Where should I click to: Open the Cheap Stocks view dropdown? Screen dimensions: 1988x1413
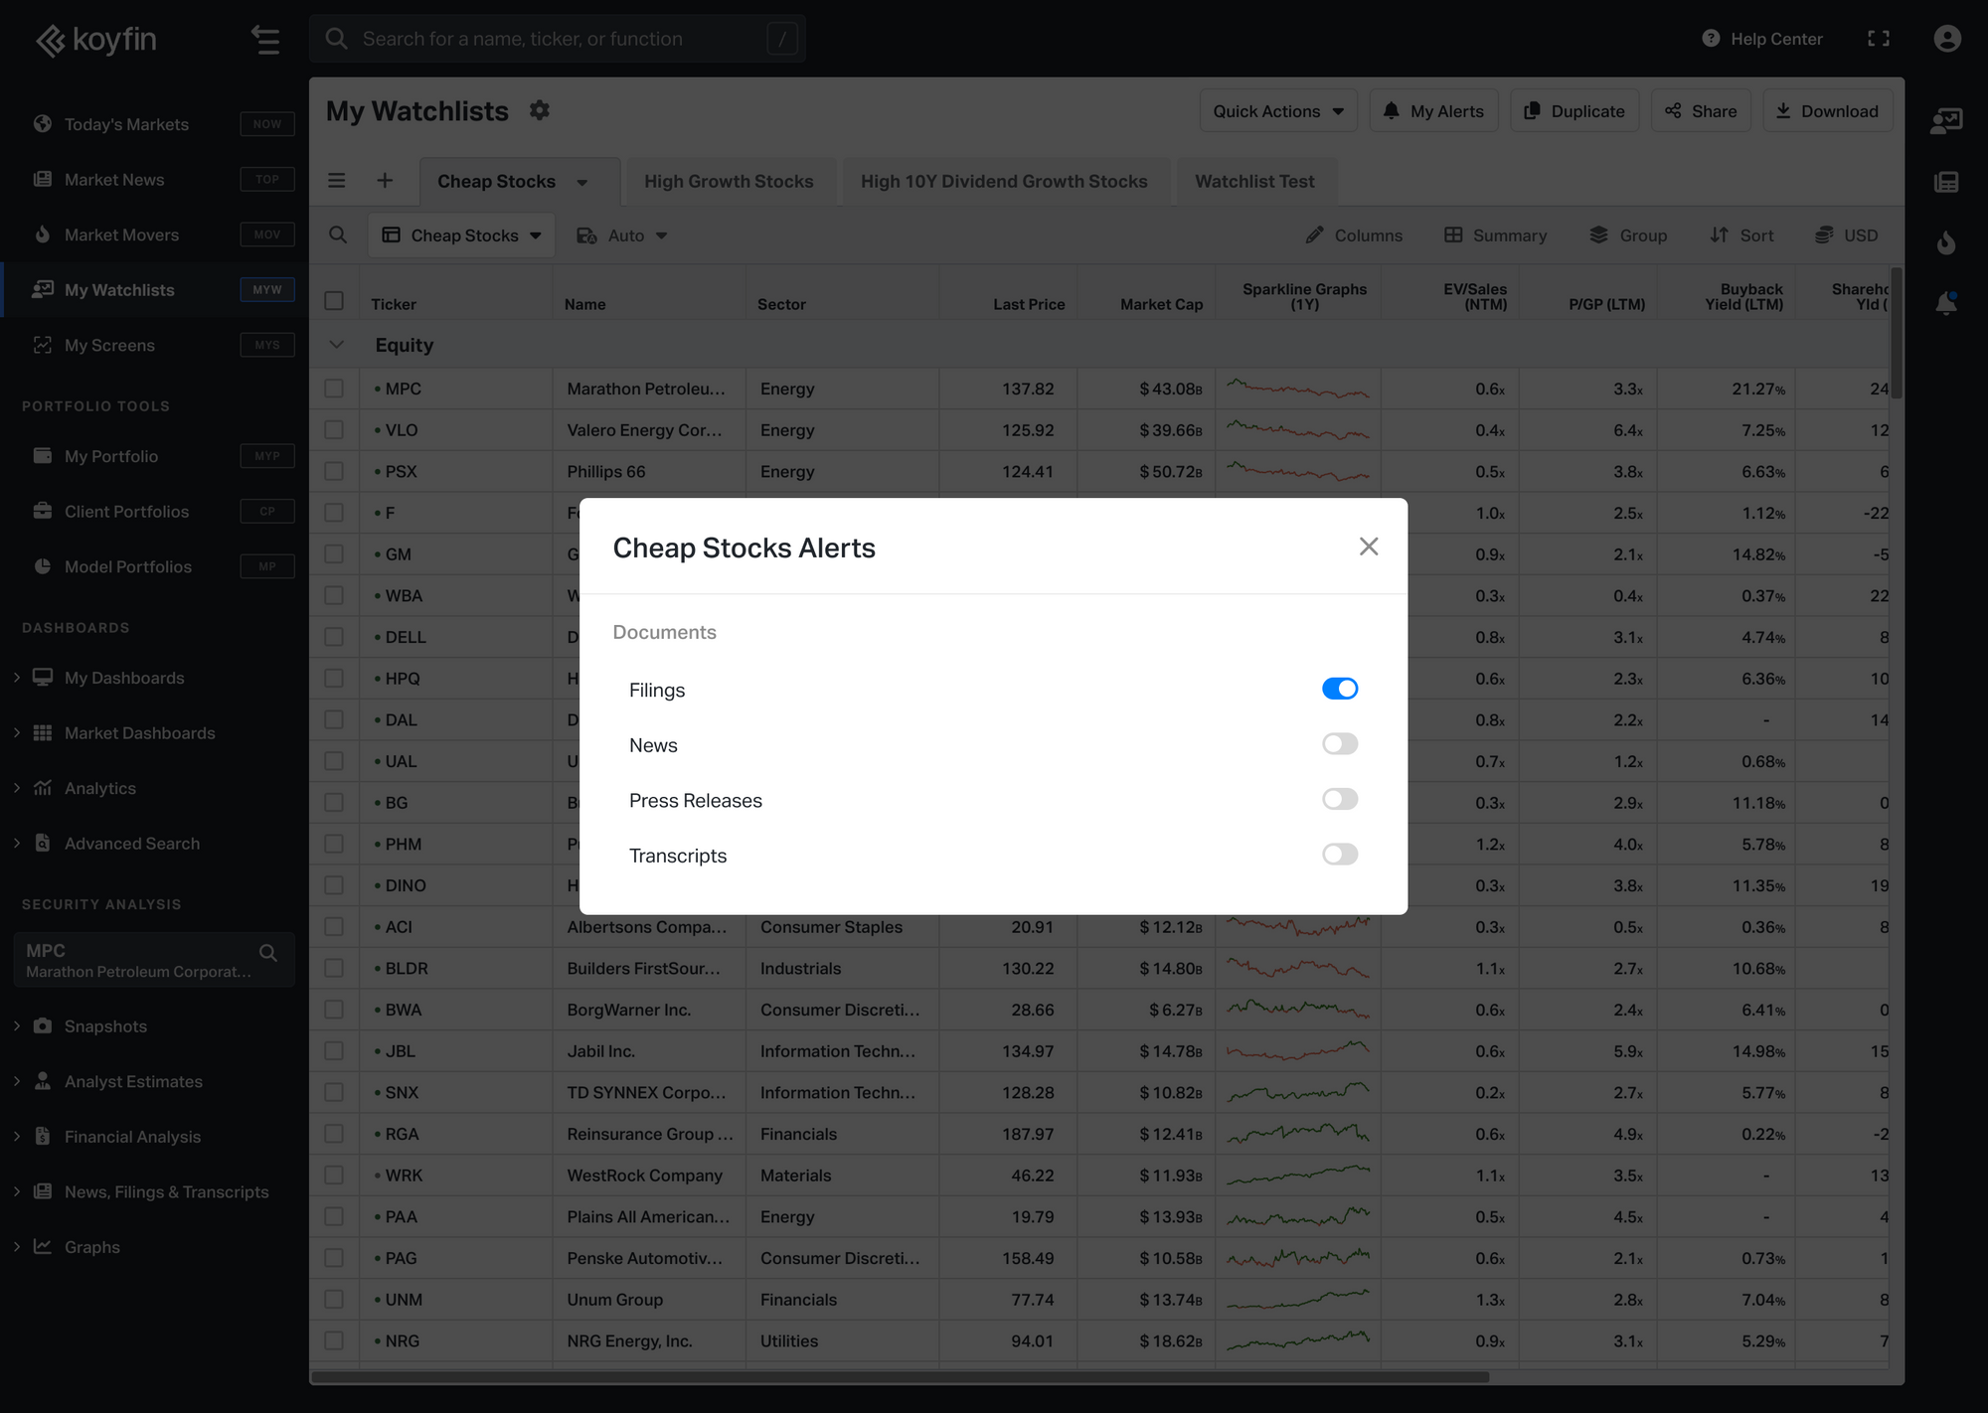[x=462, y=235]
